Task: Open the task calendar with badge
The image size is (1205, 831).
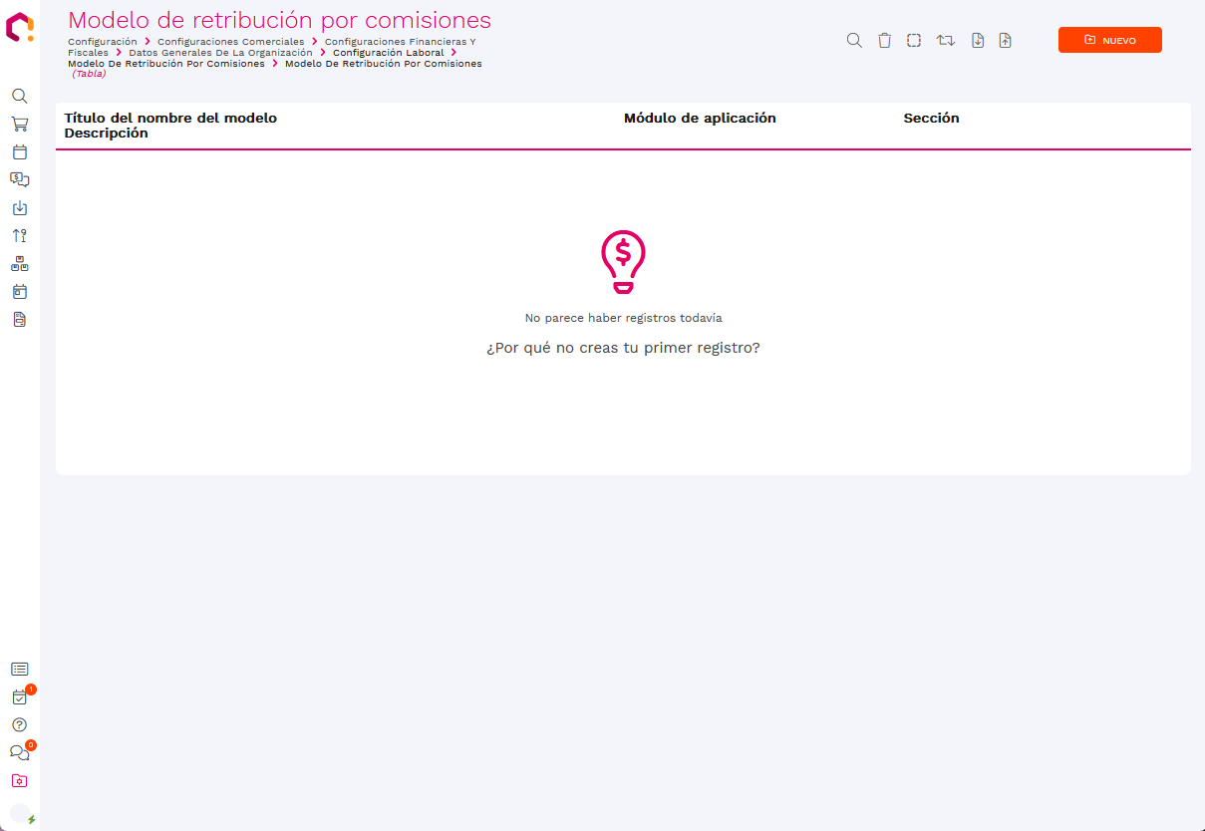Action: pos(19,697)
